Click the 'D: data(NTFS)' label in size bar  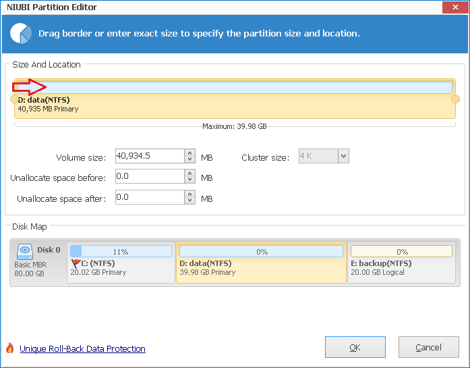pyautogui.click(x=44, y=100)
